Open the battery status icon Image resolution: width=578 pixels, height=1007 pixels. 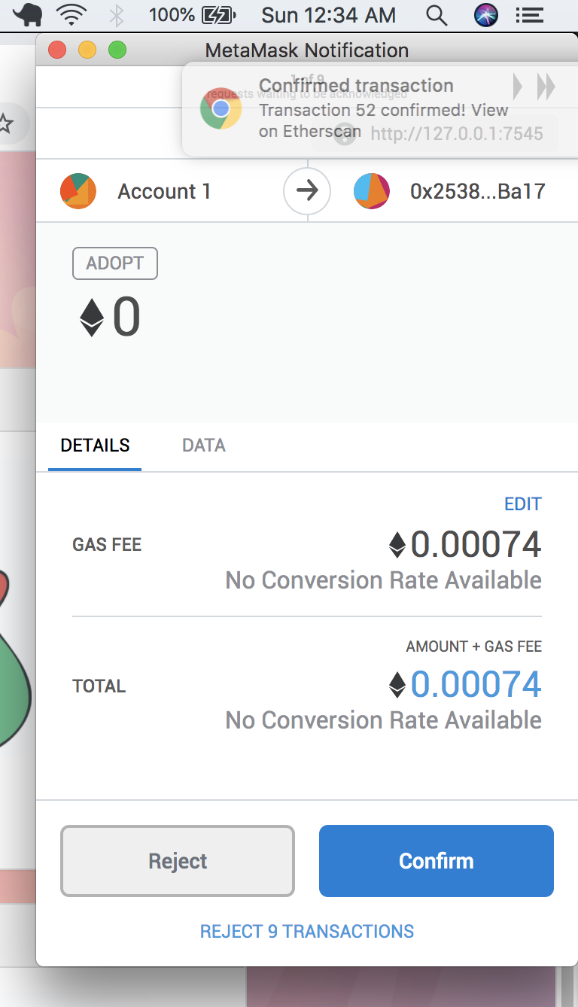click(219, 14)
